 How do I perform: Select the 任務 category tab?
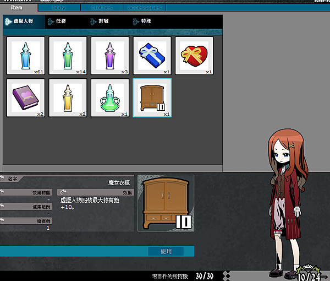pyautogui.click(x=57, y=21)
